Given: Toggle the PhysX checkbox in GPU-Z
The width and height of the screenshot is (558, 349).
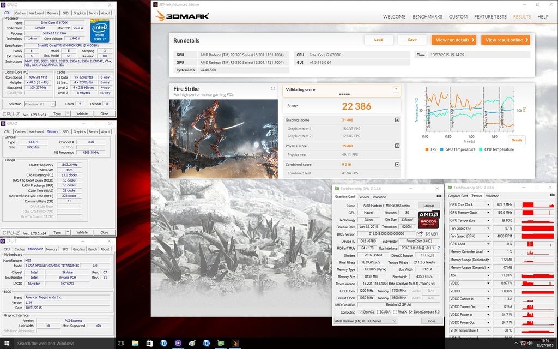Looking at the screenshot, I should click(395, 312).
